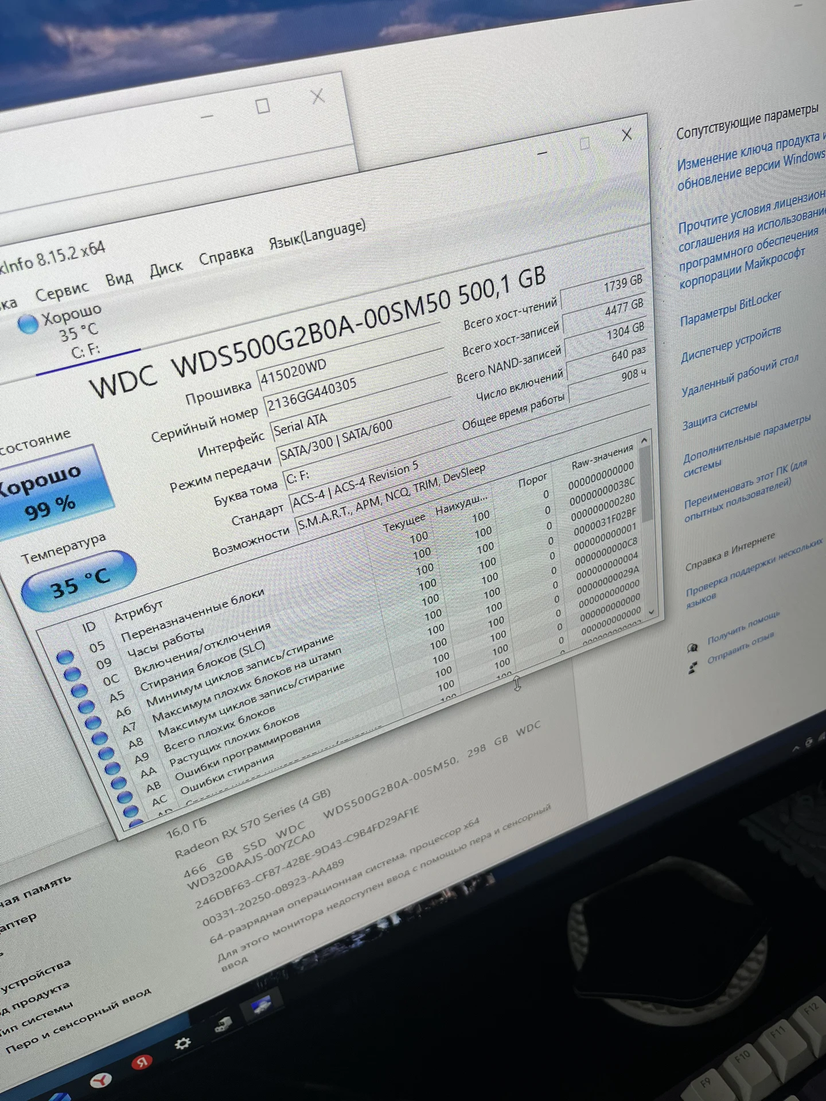
Task: Click the status circle of attribute AA
Action: [x=118, y=783]
